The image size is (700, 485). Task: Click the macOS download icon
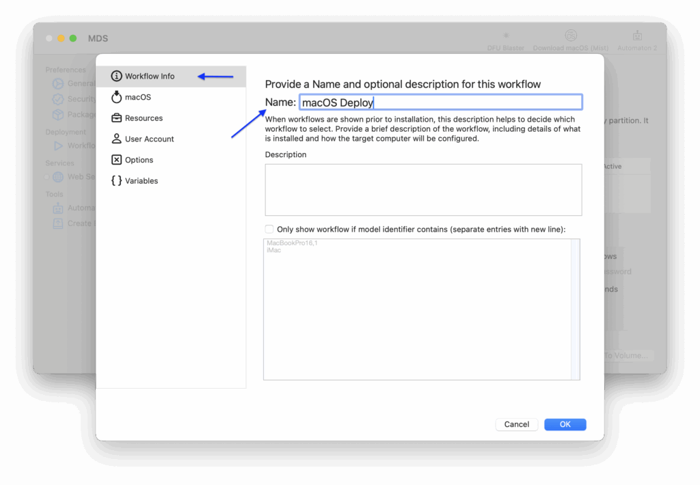[116, 97]
